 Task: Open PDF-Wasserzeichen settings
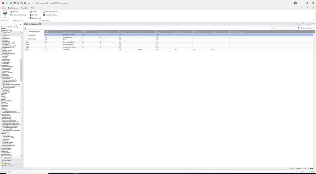coord(51,12)
